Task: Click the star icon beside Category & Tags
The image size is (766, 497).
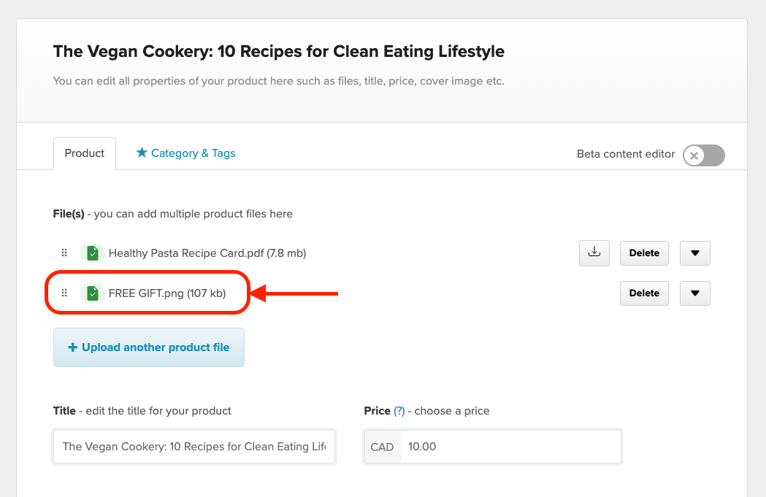Action: point(142,153)
